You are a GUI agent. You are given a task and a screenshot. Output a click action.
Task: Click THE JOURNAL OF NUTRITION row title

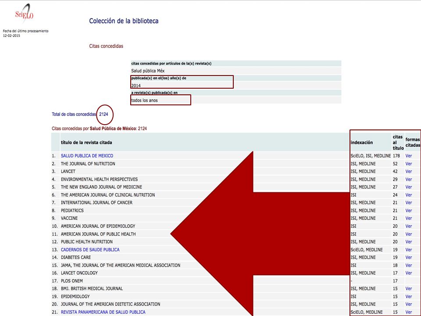coord(88,164)
